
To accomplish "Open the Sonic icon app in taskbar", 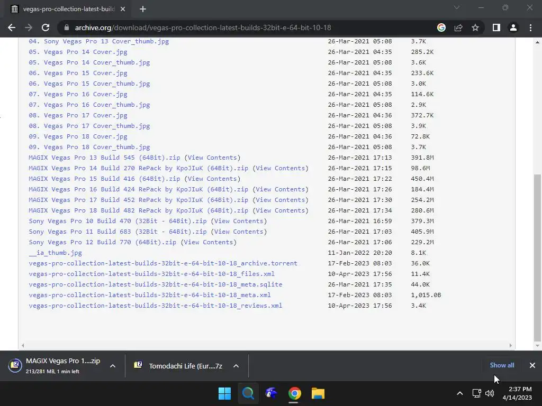I will (x=272, y=393).
